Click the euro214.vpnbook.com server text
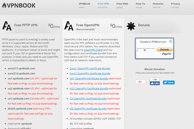The image size is (194, 129). click(x=21, y=74)
